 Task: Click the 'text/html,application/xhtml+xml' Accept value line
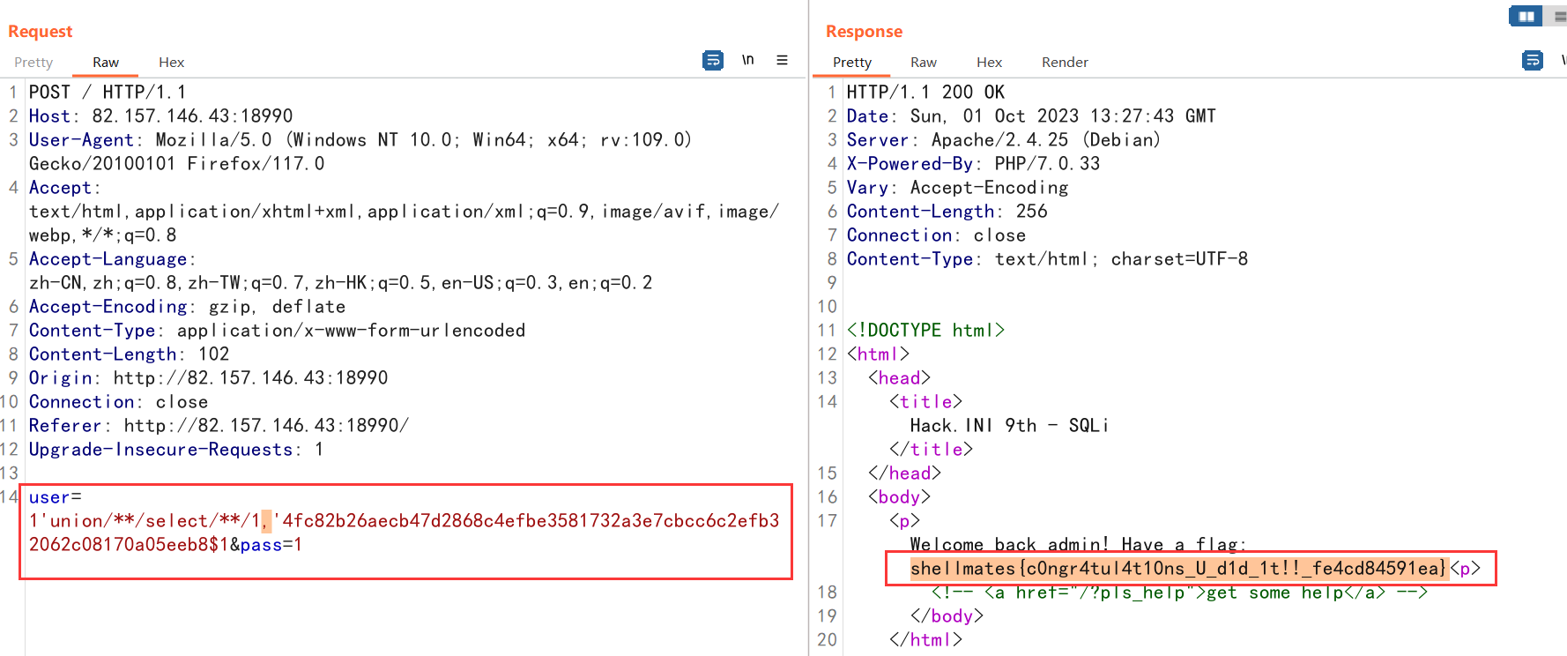(404, 212)
